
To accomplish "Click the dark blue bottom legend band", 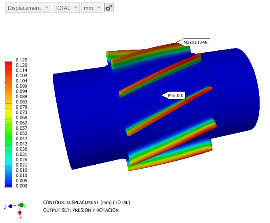I will (8, 185).
